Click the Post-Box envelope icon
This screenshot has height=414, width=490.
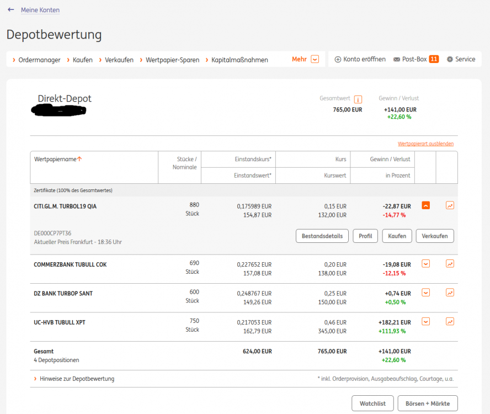[397, 60]
